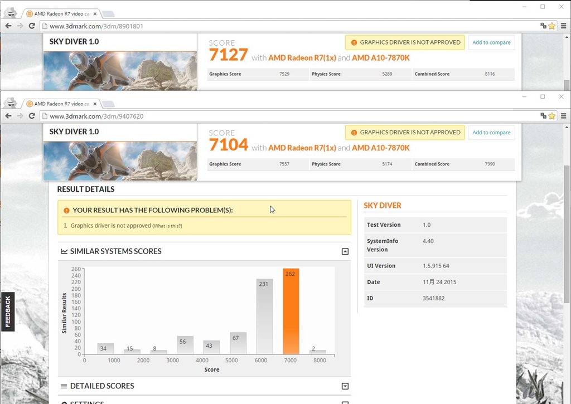The image size is (571, 404).
Task: Open Chrome menu in the front window
Action: 563,116
